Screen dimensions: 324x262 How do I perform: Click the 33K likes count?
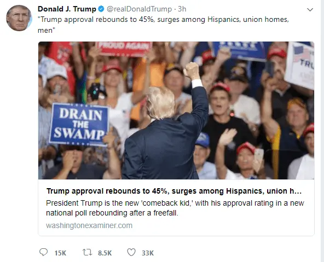[x=148, y=253]
